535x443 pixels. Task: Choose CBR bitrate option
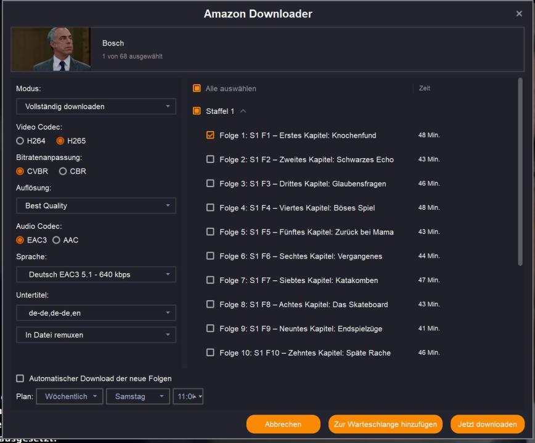(63, 171)
